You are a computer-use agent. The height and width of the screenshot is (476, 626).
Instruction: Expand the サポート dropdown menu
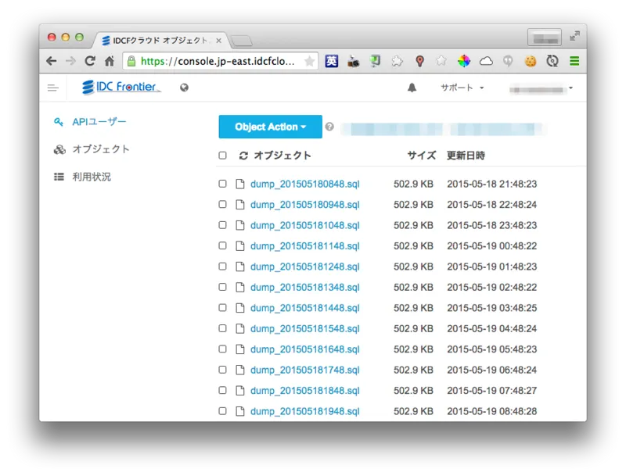click(462, 88)
